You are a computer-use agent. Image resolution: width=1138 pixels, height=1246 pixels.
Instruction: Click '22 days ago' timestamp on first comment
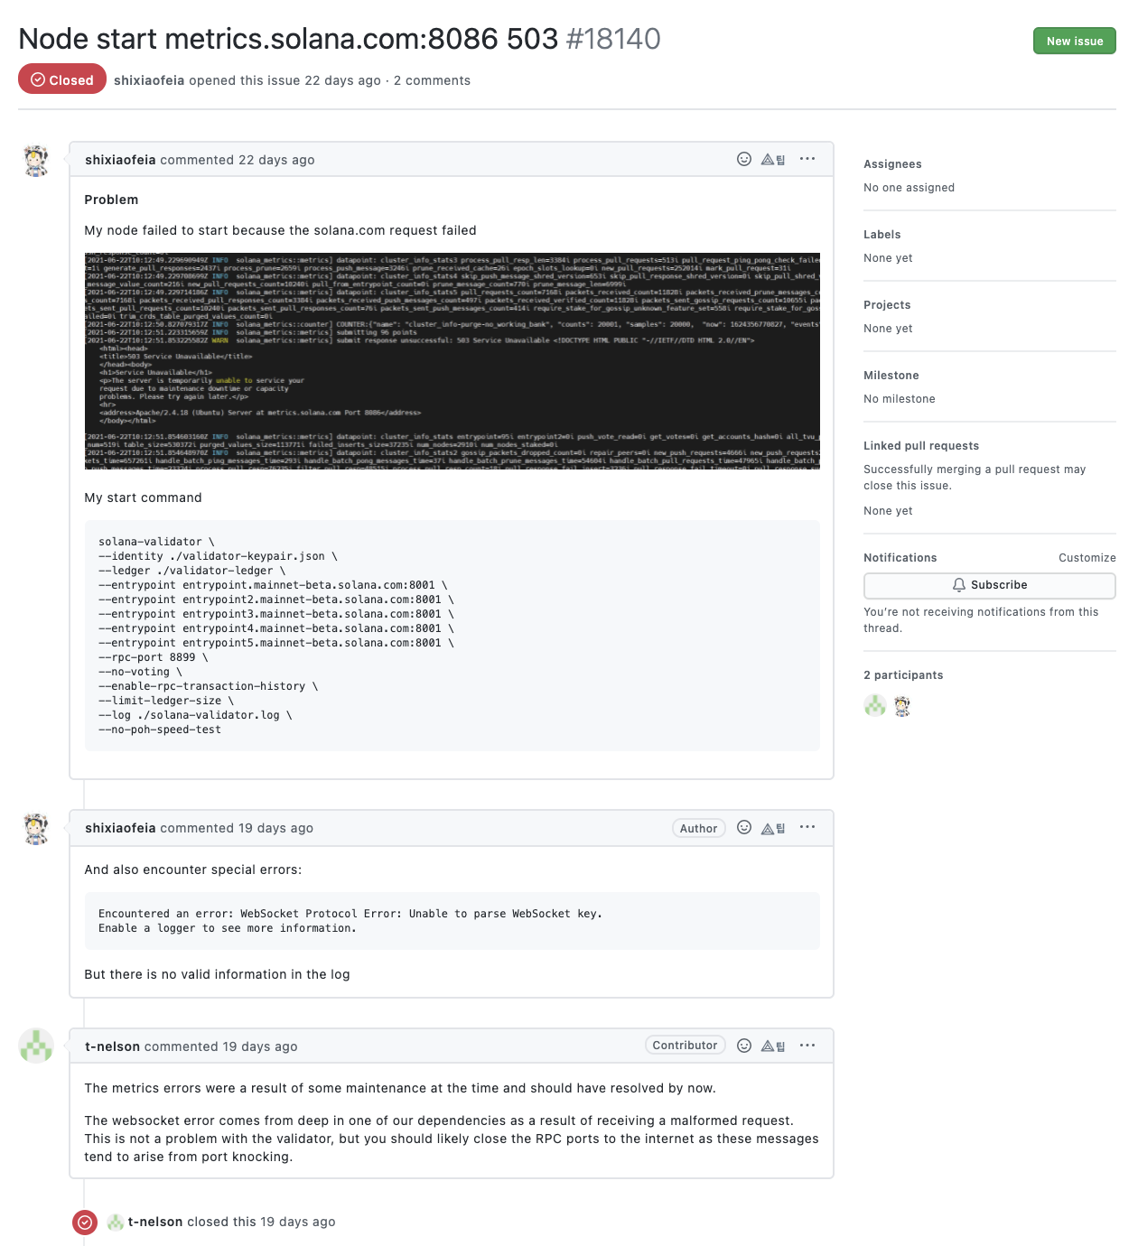[276, 160]
